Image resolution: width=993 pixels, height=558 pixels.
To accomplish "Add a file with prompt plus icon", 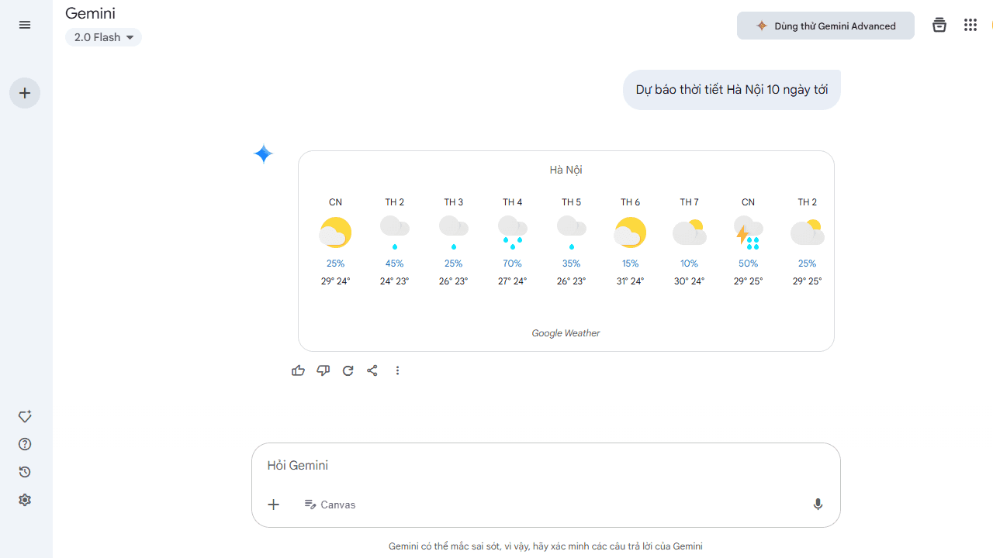I will [x=274, y=505].
